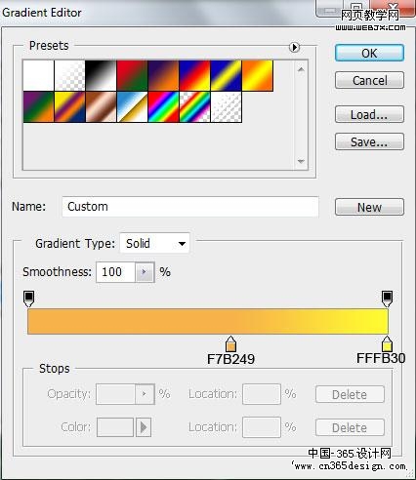Select the F7B249 orange color stop
416x480 pixels.
(230, 344)
